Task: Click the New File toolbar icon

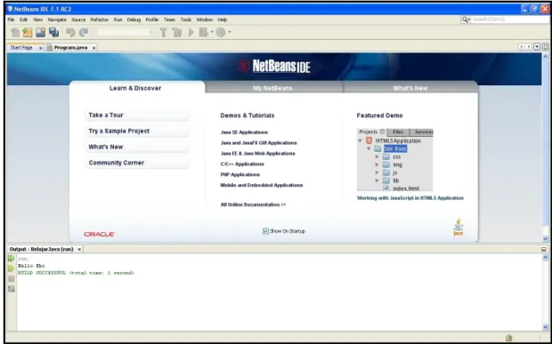Action: [x=15, y=32]
